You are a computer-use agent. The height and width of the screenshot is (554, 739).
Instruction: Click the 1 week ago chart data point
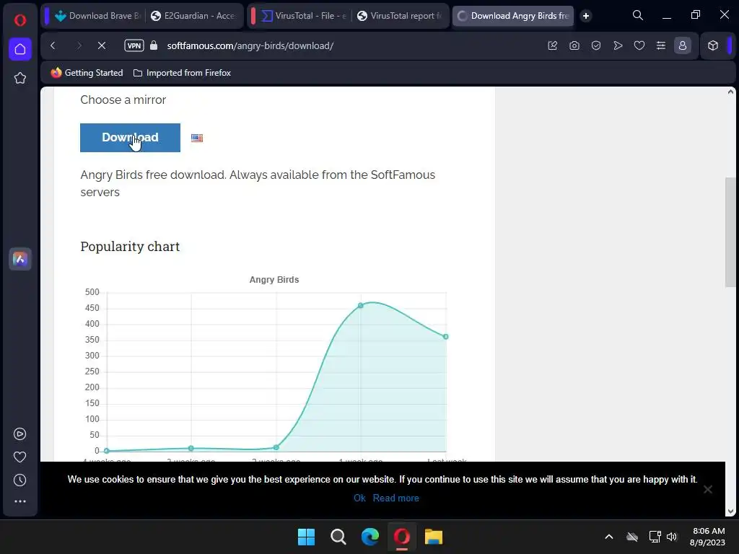[361, 305]
